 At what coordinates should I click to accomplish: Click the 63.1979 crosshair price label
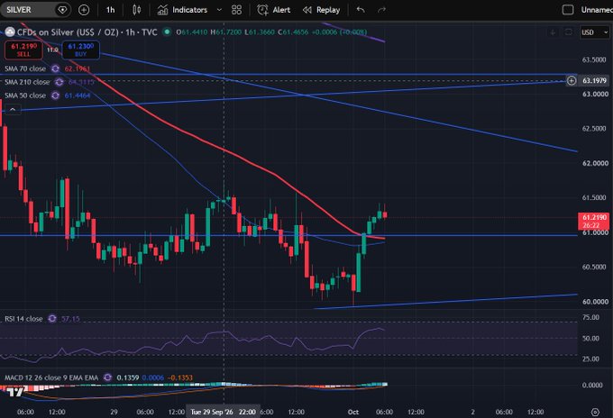click(x=594, y=81)
